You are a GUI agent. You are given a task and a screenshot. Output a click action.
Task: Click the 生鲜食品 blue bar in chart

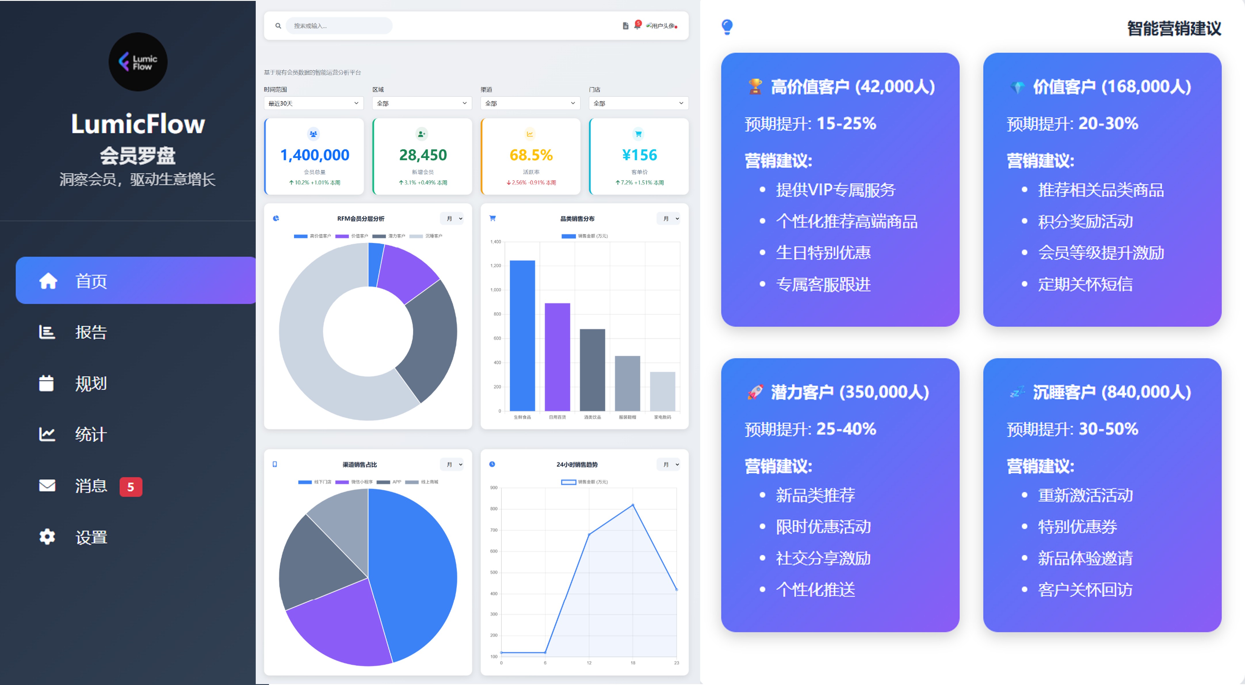click(522, 336)
